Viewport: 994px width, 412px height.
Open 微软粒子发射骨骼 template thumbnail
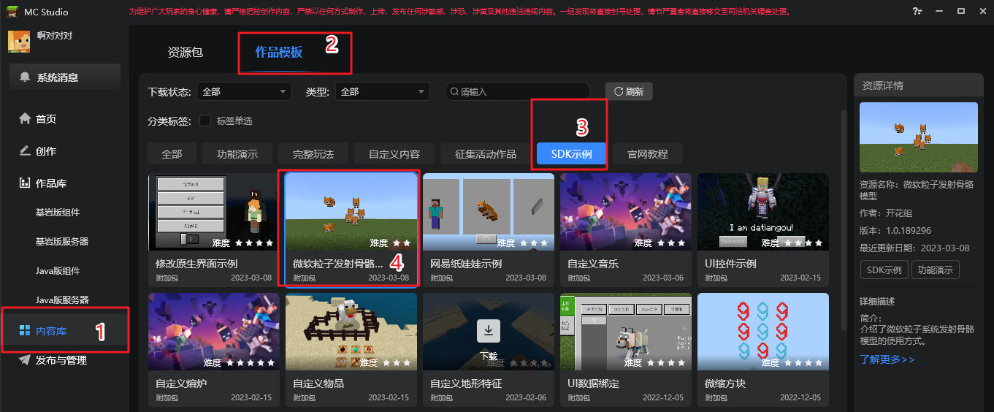(x=351, y=212)
